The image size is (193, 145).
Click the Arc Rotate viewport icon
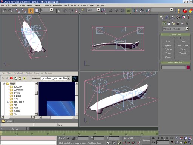click(x=185, y=143)
